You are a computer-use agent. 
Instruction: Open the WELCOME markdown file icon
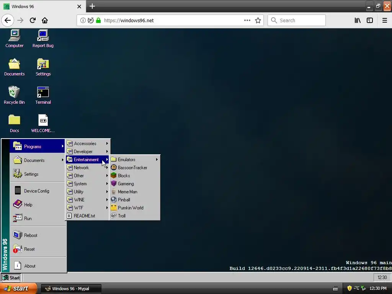(43, 124)
